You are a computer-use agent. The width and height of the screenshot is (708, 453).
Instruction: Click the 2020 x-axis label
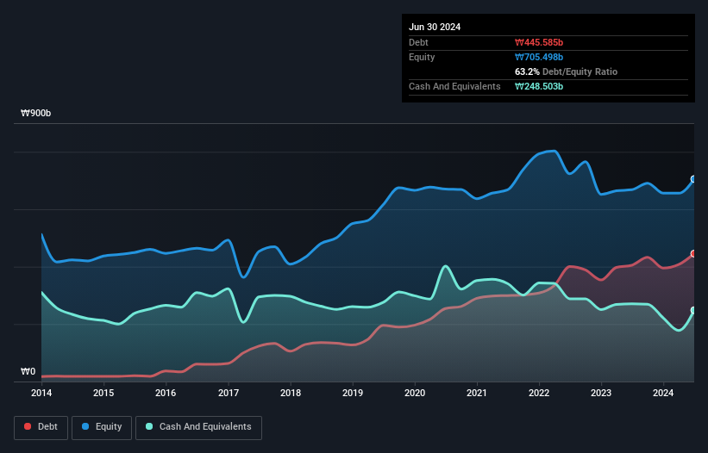[x=415, y=393]
